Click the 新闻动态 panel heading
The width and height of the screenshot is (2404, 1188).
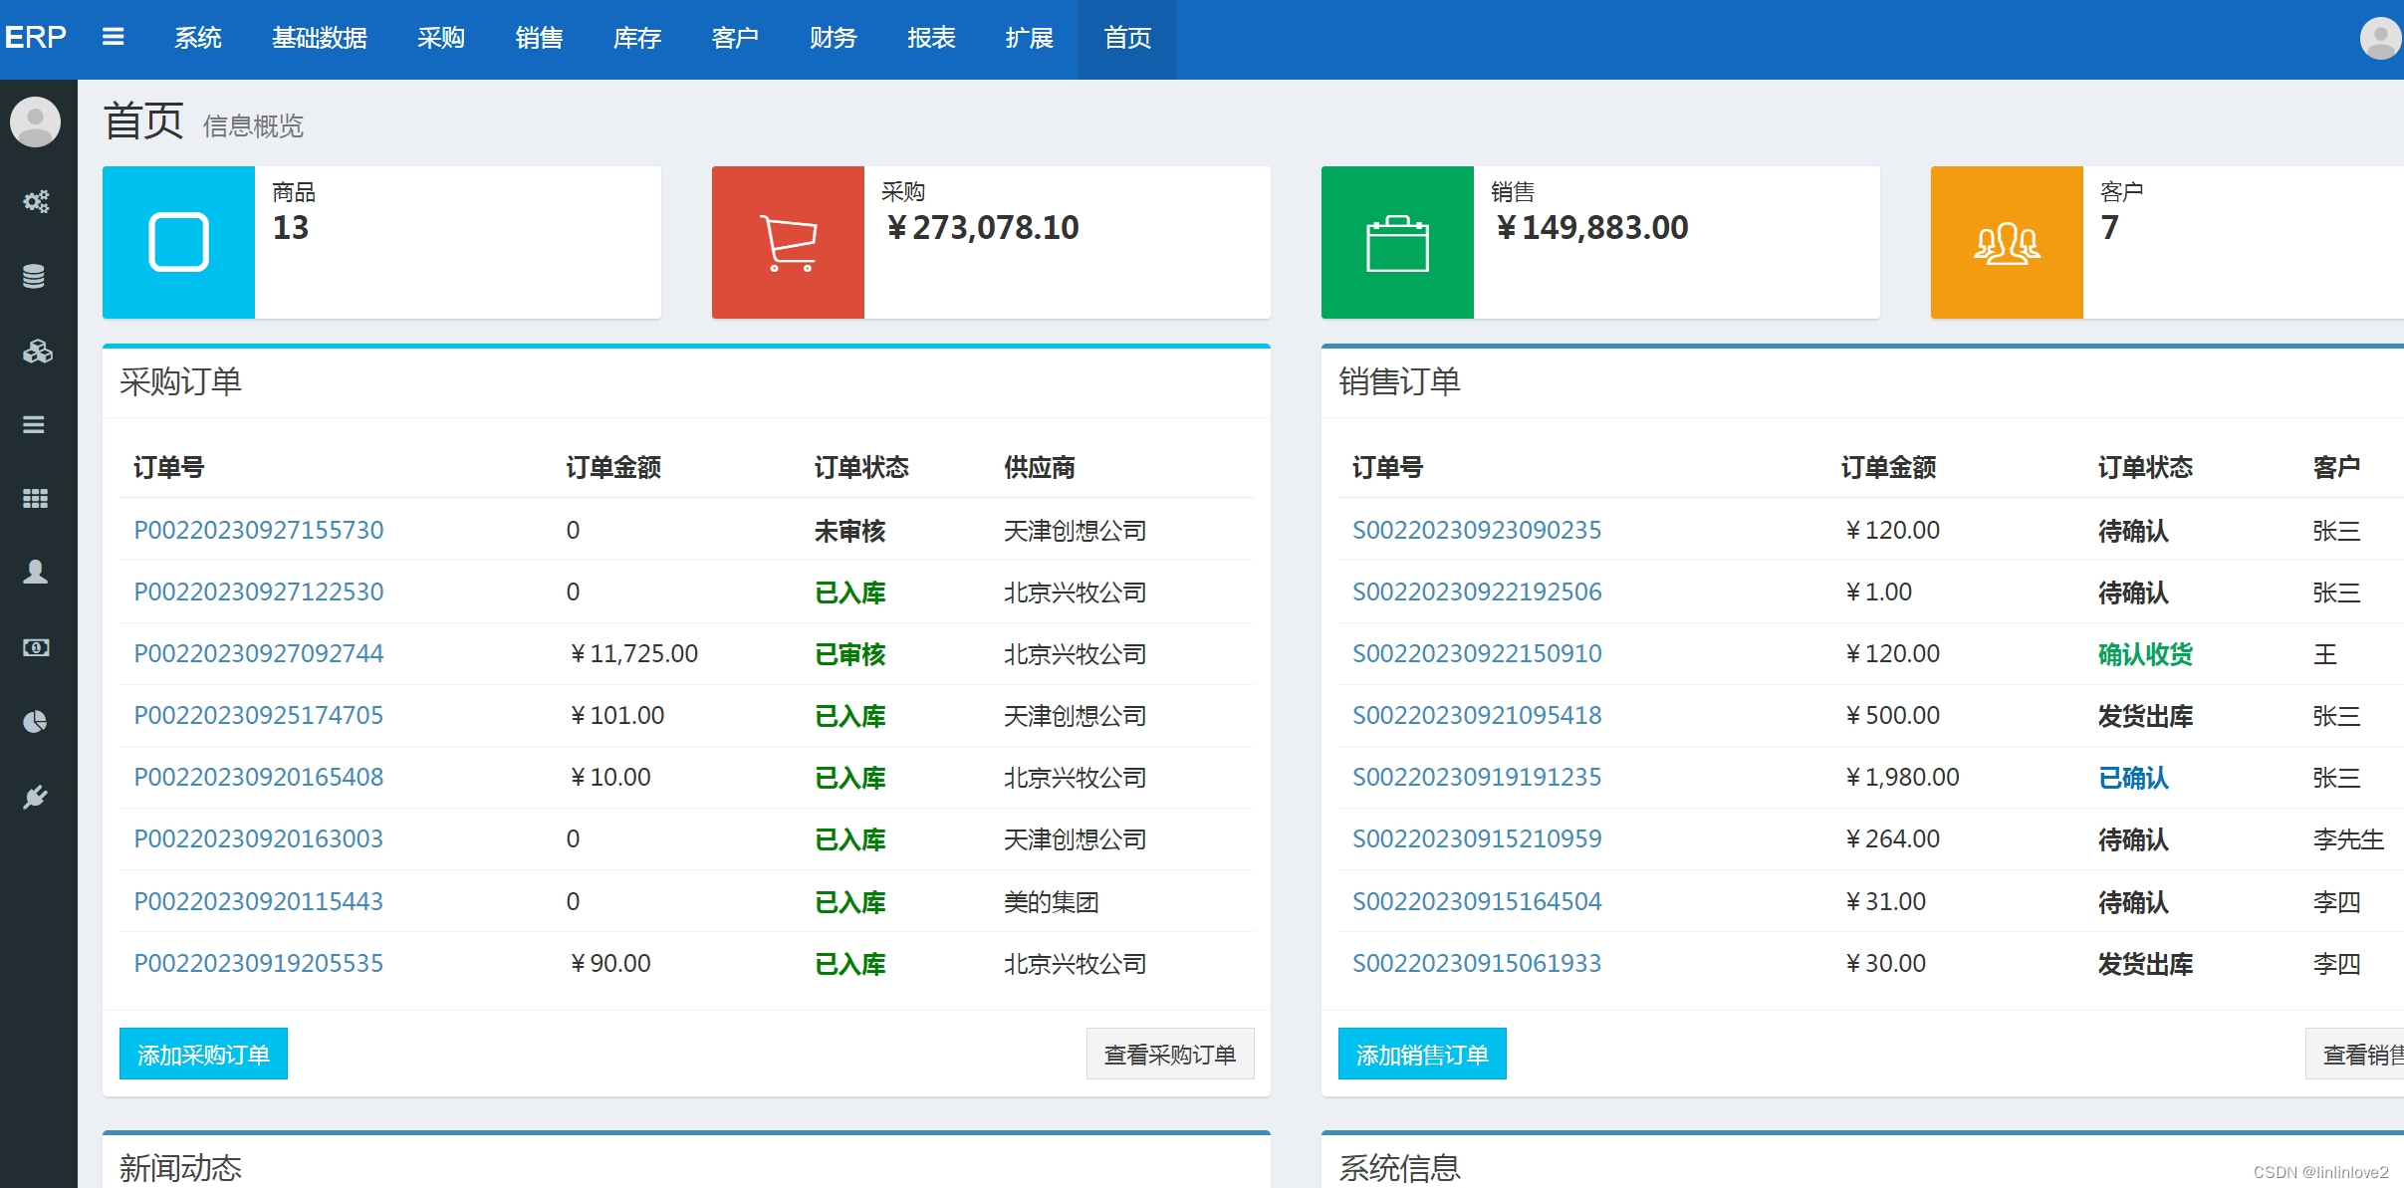[180, 1167]
